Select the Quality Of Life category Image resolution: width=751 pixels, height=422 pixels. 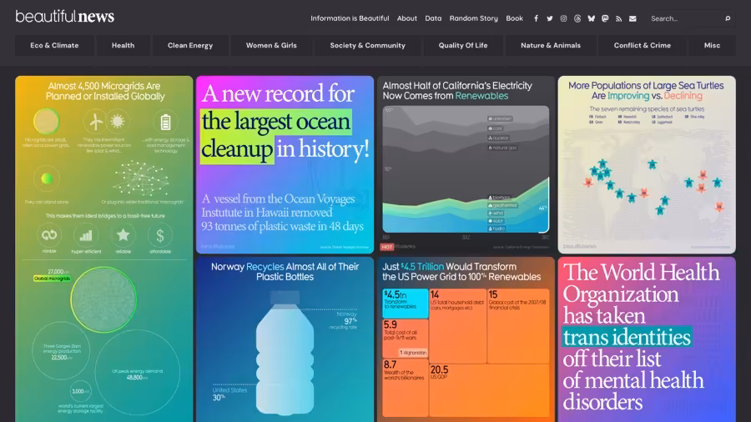pos(462,46)
